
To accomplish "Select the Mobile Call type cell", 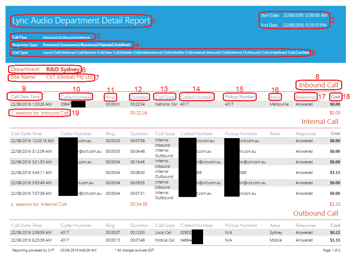I will point(165,240).
